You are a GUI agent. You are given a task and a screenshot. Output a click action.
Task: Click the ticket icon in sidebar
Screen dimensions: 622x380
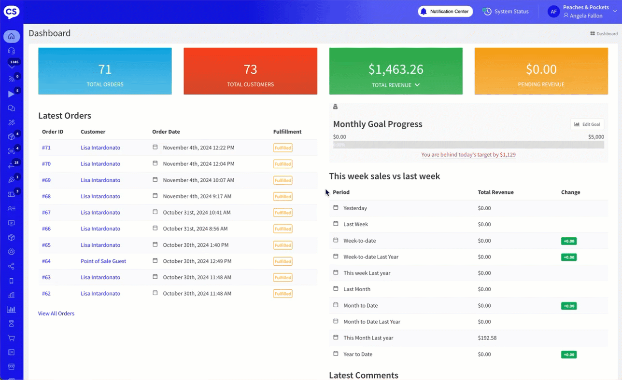[x=12, y=194]
